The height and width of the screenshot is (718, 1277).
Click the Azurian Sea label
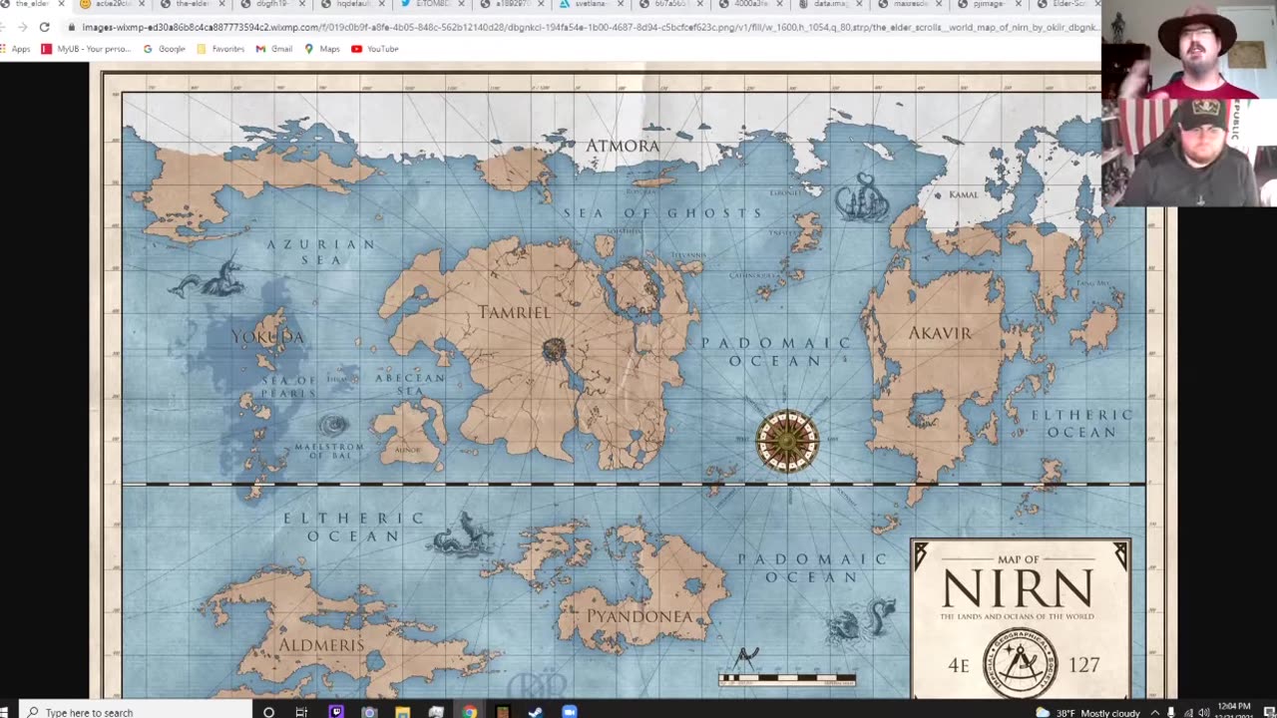point(321,251)
